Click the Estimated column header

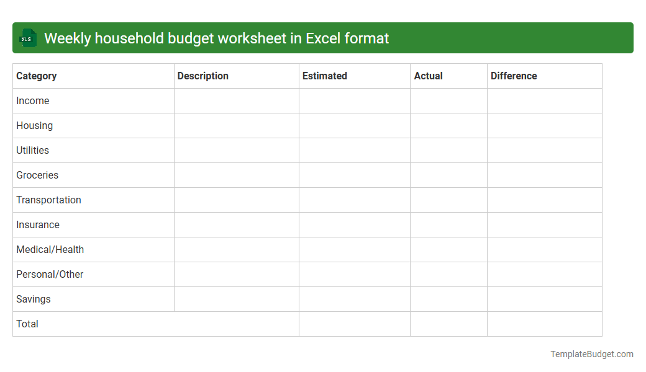pyautogui.click(x=324, y=76)
